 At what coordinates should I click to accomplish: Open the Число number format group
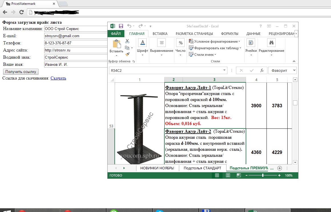point(181,47)
